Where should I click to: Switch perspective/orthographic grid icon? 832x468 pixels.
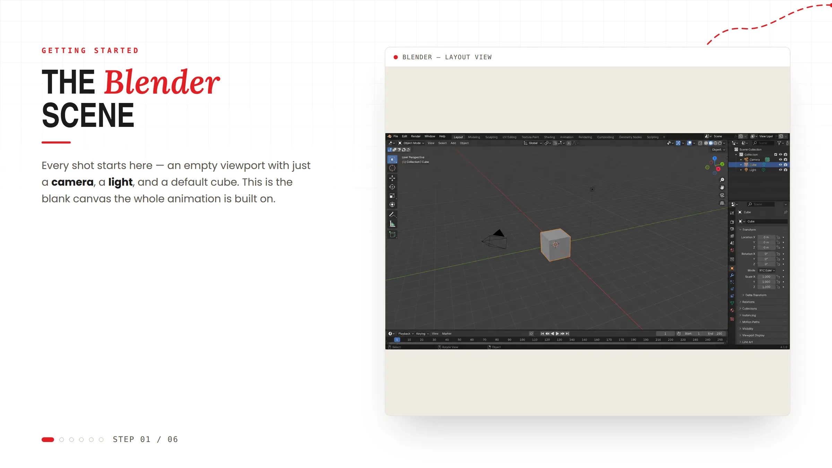click(722, 203)
